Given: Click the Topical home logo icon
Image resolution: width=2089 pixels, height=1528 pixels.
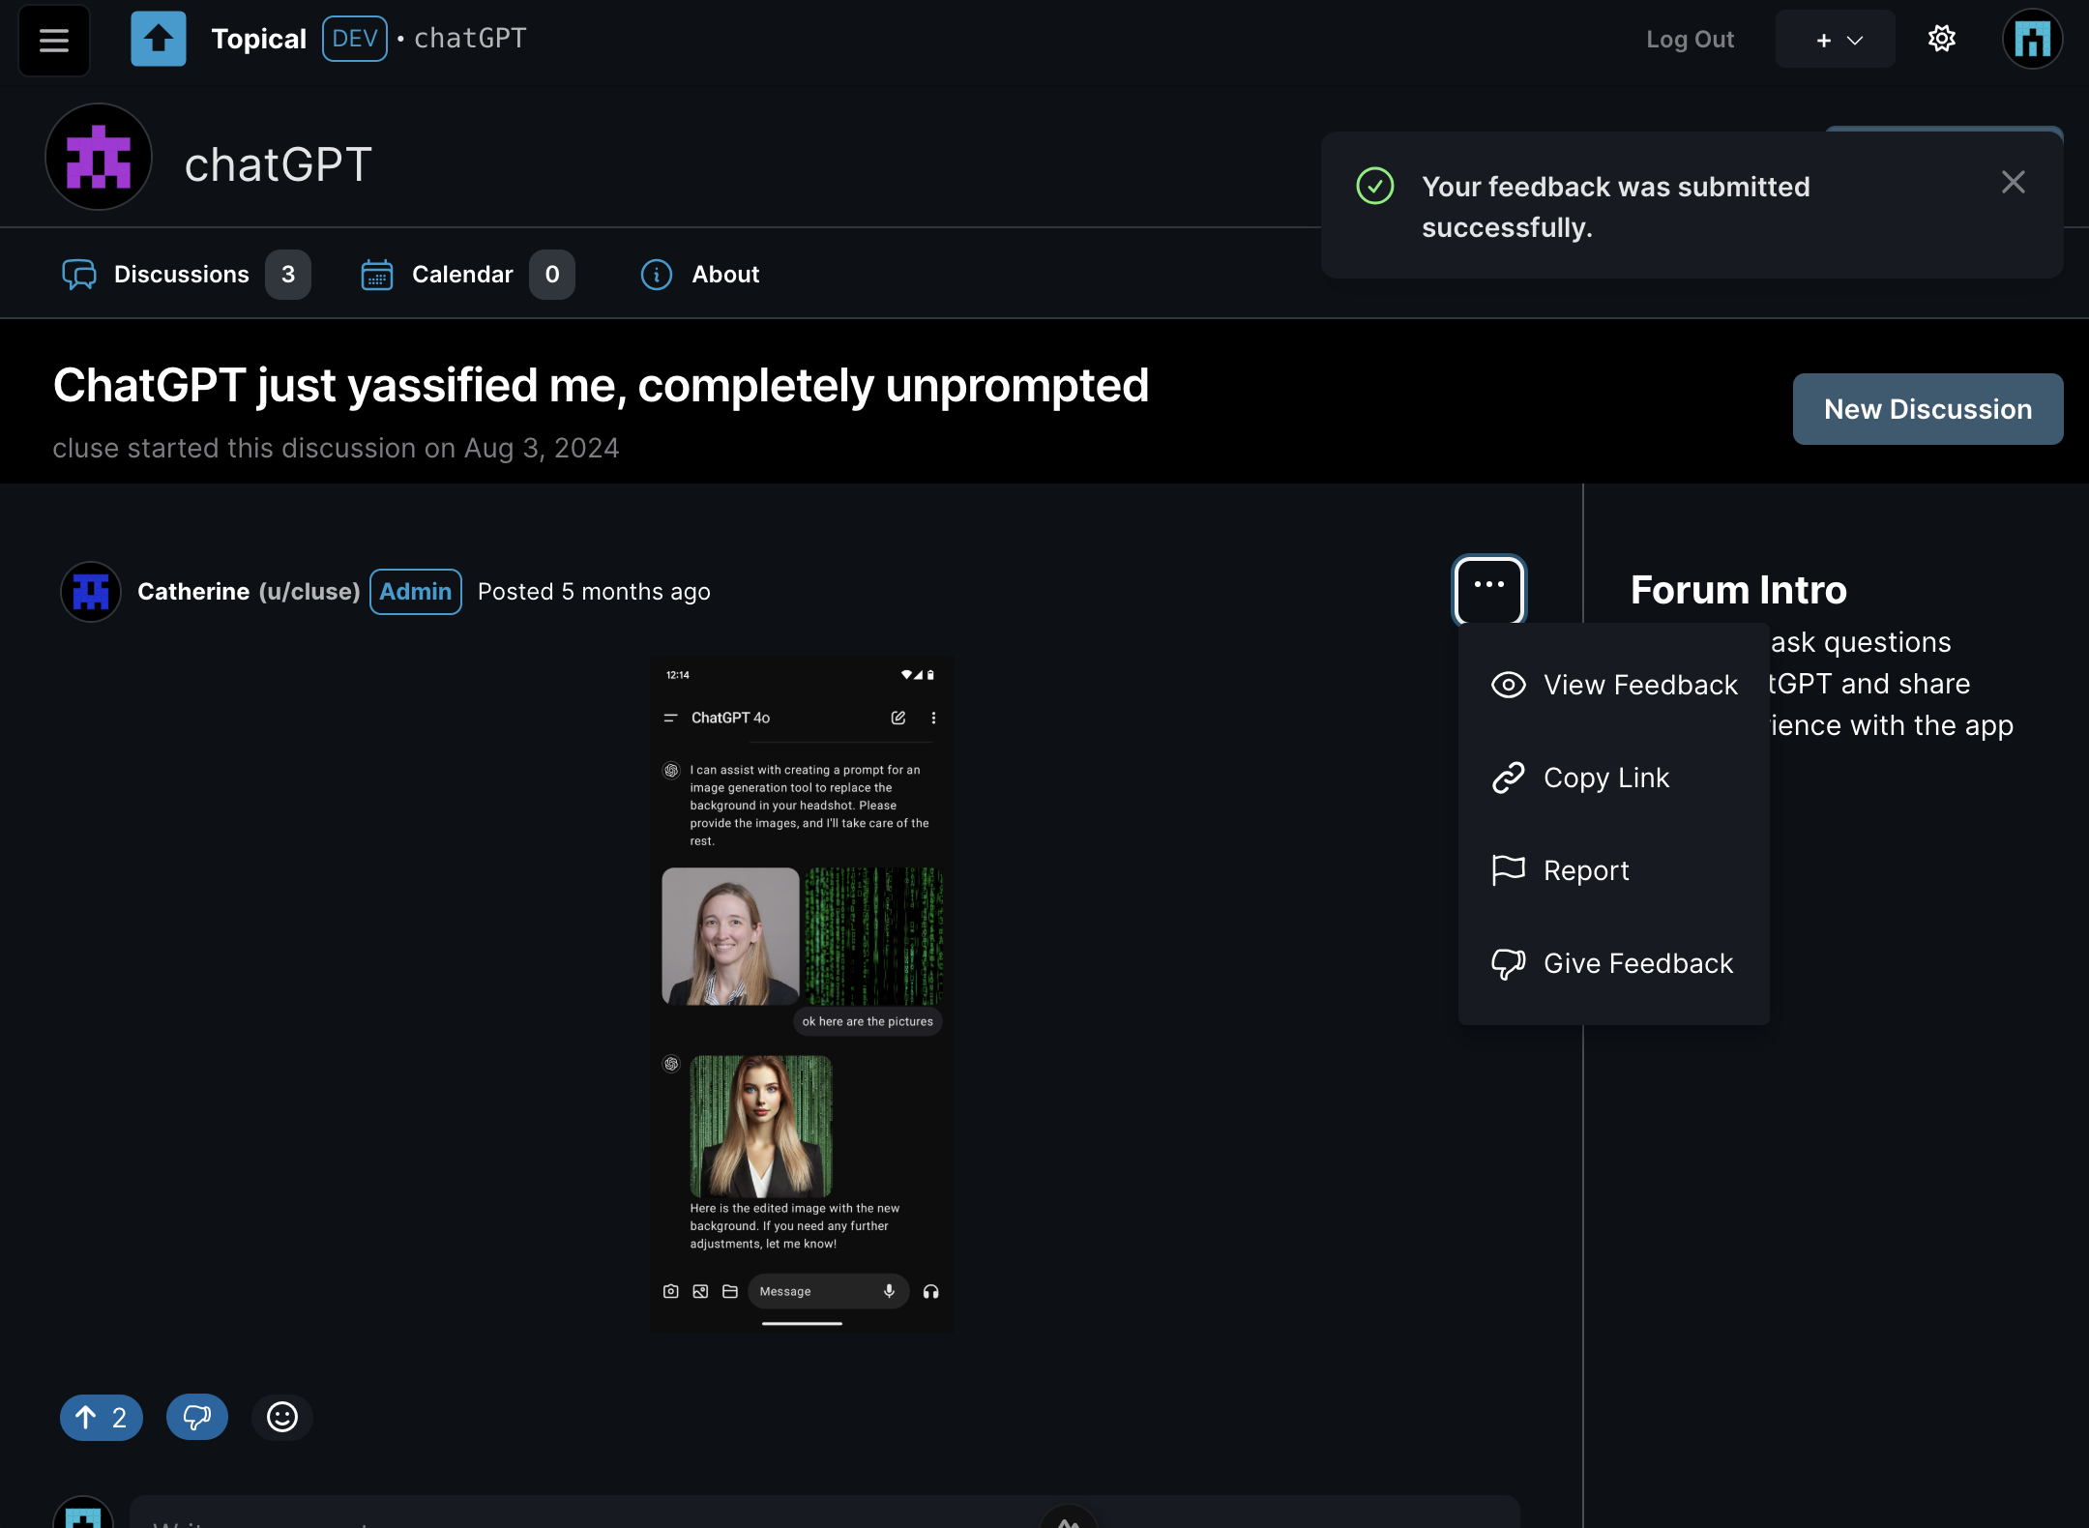Looking at the screenshot, I should tap(159, 39).
